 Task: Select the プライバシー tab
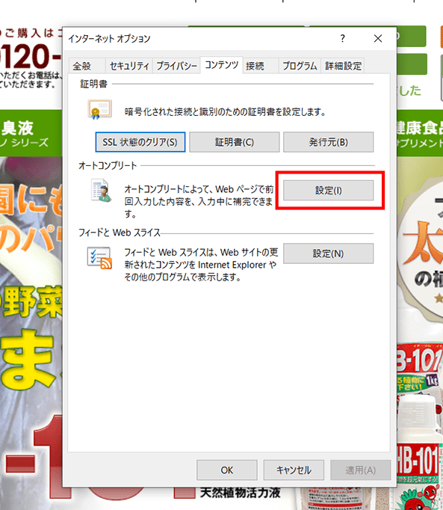[176, 66]
